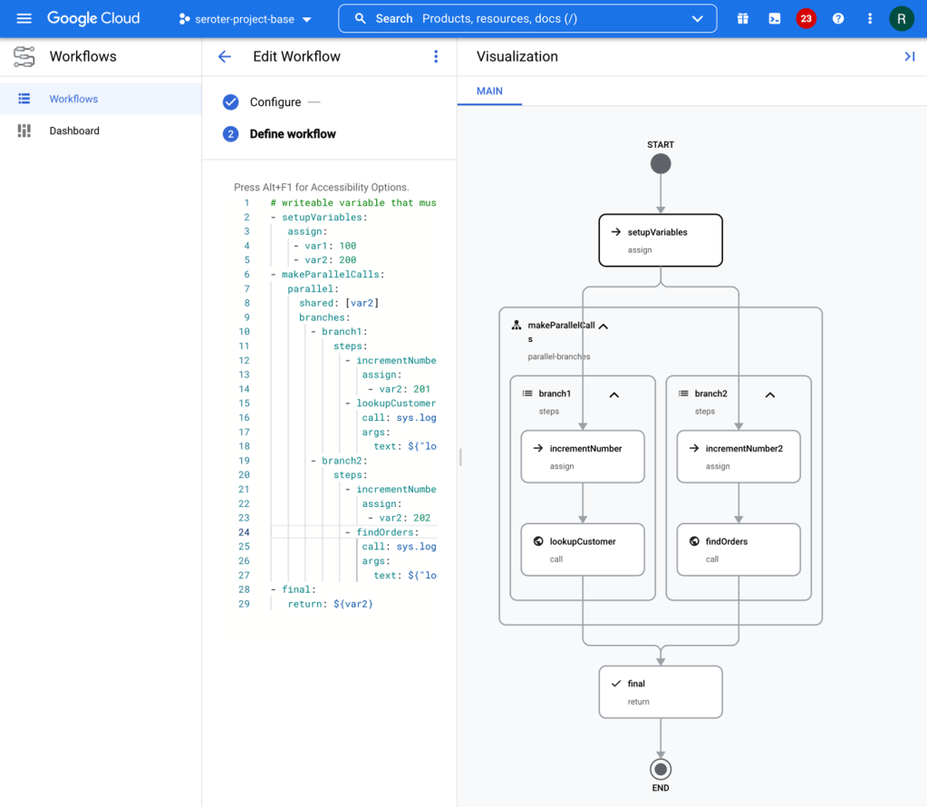This screenshot has width=927, height=807.
Task: Activate Cloud Shell terminal icon
Action: coord(775,18)
